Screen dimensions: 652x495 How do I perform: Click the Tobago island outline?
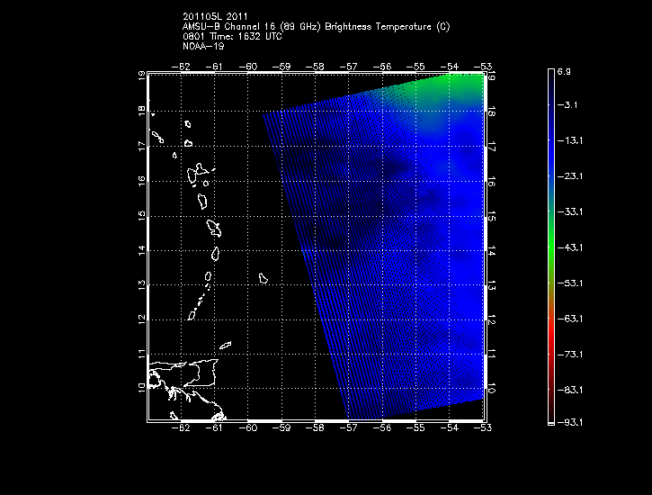click(x=226, y=345)
